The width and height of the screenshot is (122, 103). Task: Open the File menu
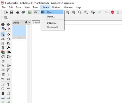[x=4, y=7]
